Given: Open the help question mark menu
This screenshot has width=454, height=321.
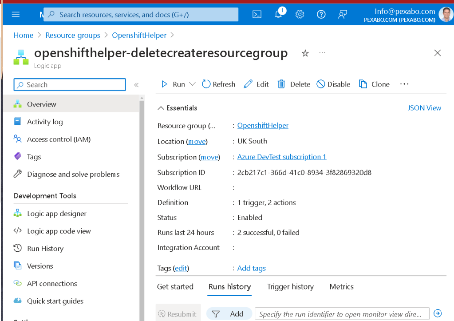Looking at the screenshot, I should pos(321,14).
